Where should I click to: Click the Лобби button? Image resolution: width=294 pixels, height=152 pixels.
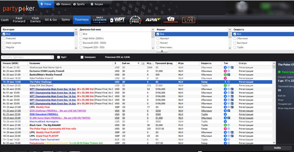(x=277, y=148)
